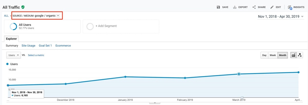Click the Save disk icon

tap(218, 7)
